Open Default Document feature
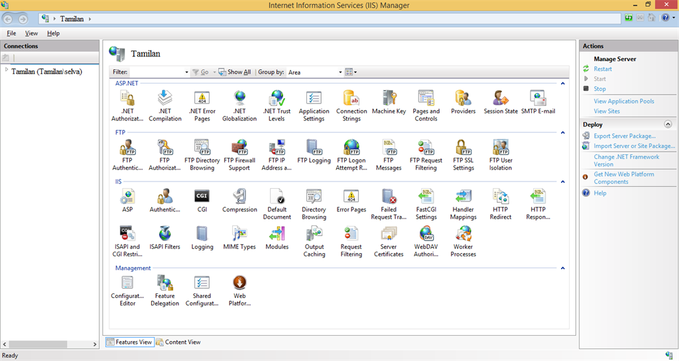Screen dimensions: 679x361 (277, 205)
